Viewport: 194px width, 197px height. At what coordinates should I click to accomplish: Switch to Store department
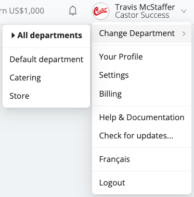(46, 96)
